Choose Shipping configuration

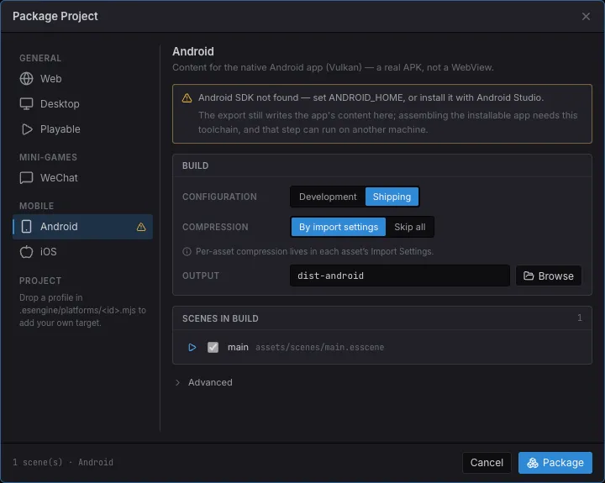tap(392, 197)
